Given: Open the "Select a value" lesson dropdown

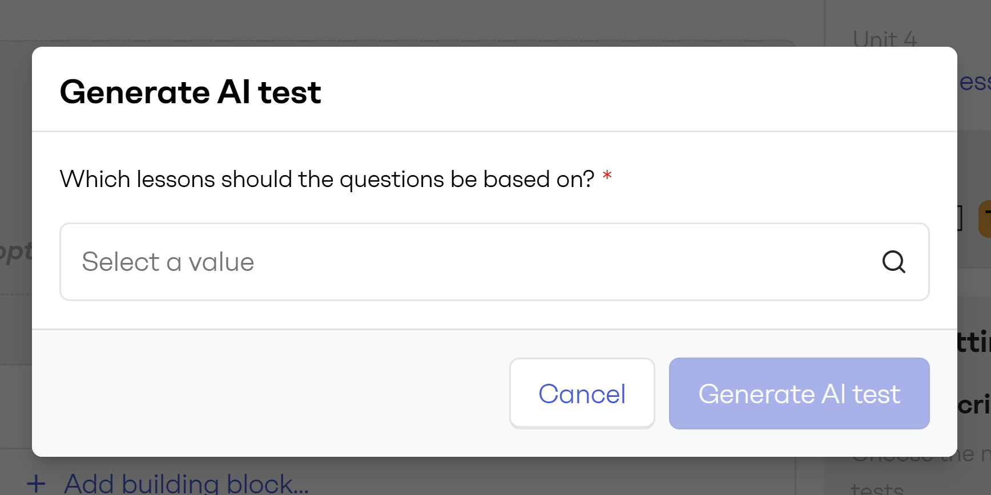Looking at the screenshot, I should [457, 262].
